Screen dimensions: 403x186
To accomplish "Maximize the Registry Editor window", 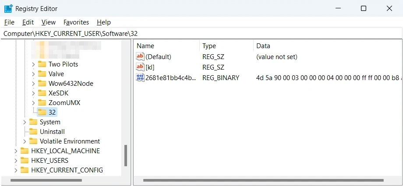I will [364, 8].
